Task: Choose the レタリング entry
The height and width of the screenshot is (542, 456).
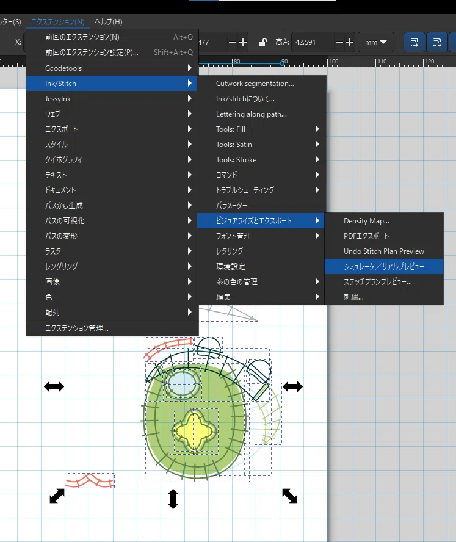Action: pos(261,251)
